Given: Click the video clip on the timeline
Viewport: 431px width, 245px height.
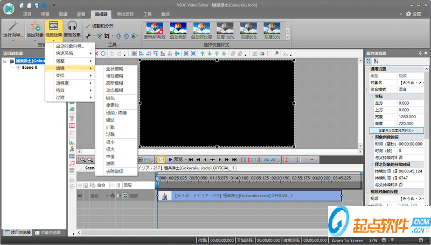Looking at the screenshot, I should tap(249, 196).
